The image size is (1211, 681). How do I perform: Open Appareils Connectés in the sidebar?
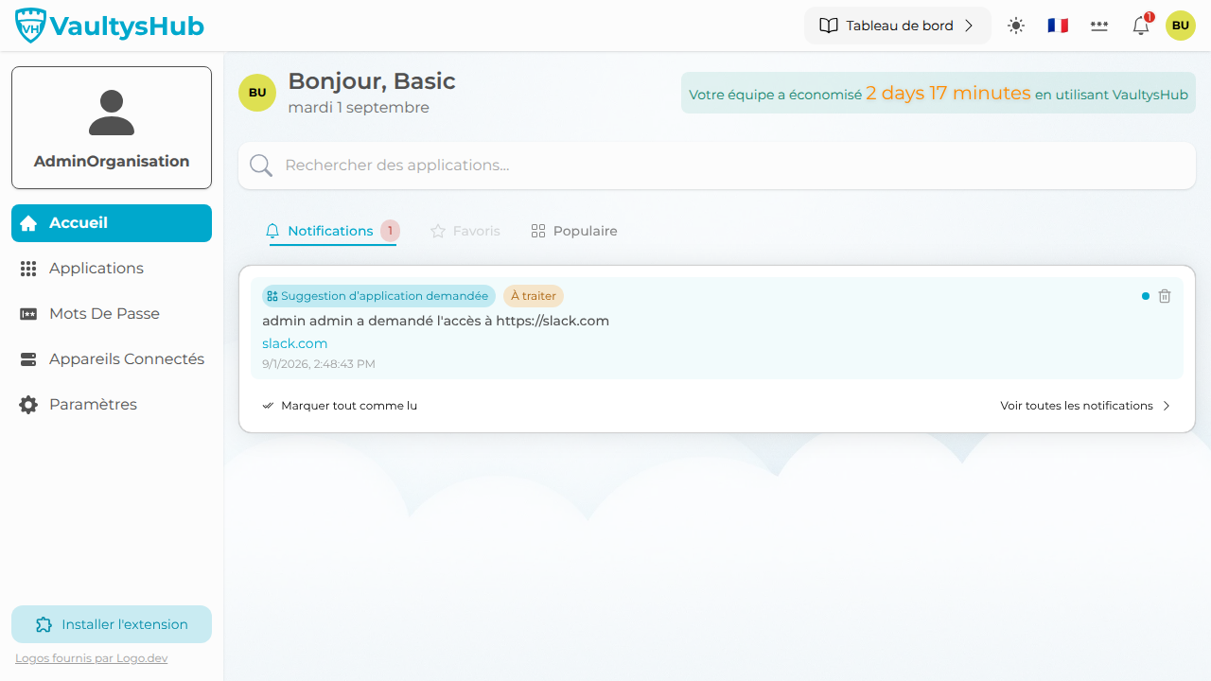tap(112, 359)
